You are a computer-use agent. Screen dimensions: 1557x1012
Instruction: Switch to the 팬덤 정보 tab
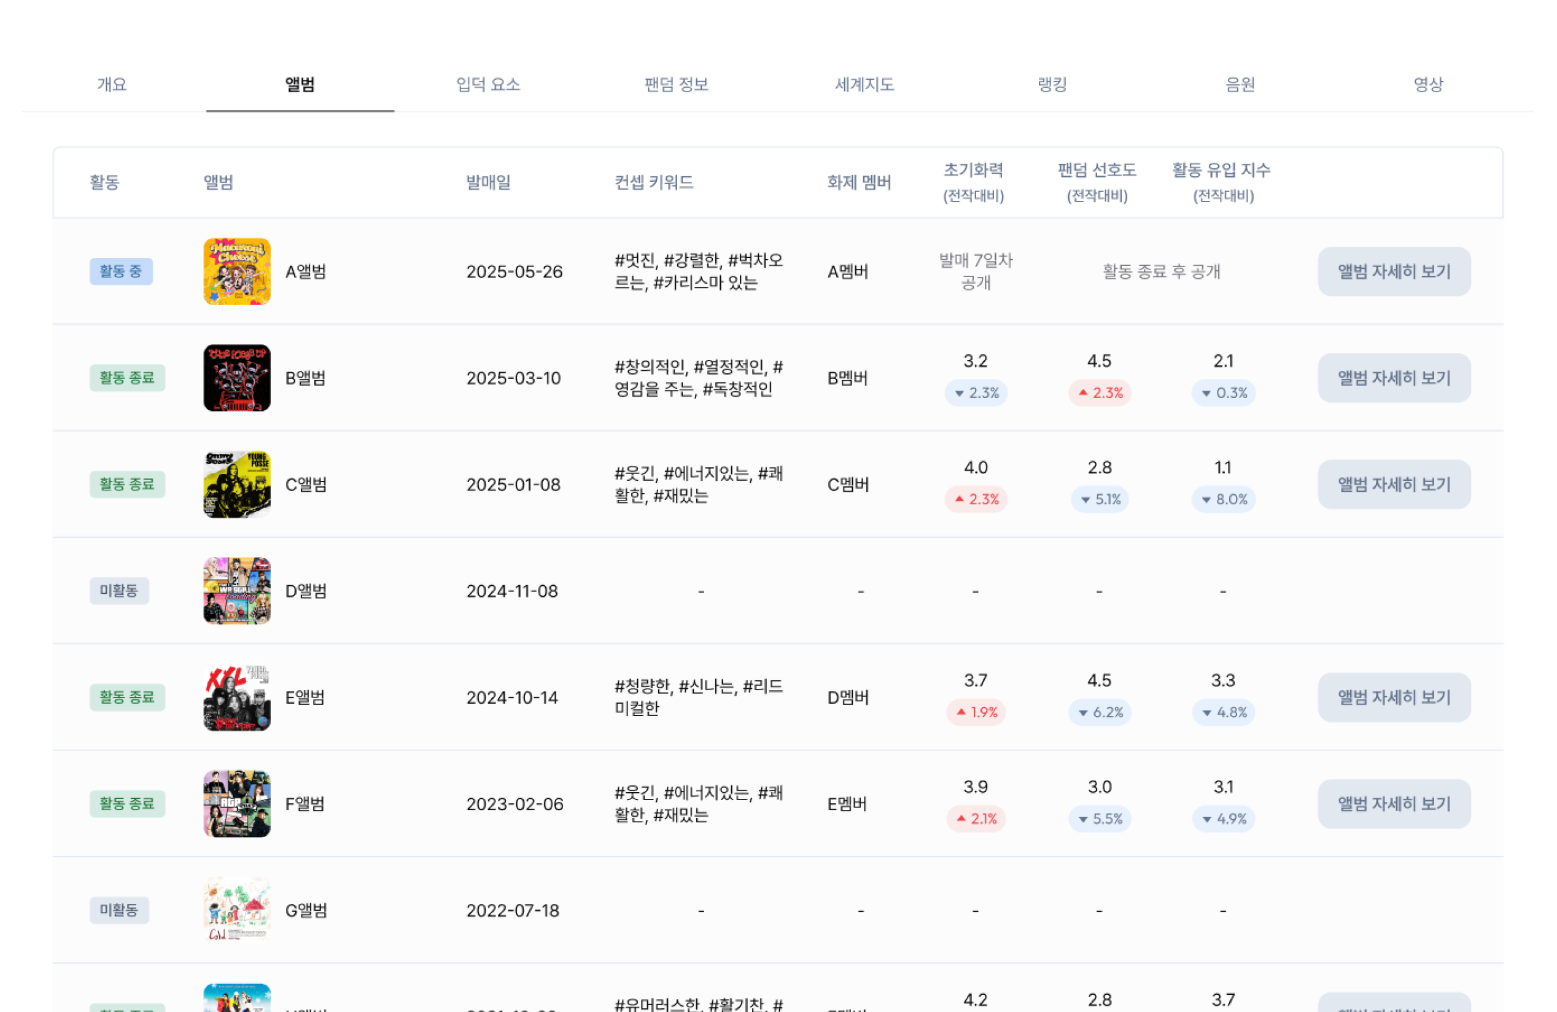tap(677, 84)
